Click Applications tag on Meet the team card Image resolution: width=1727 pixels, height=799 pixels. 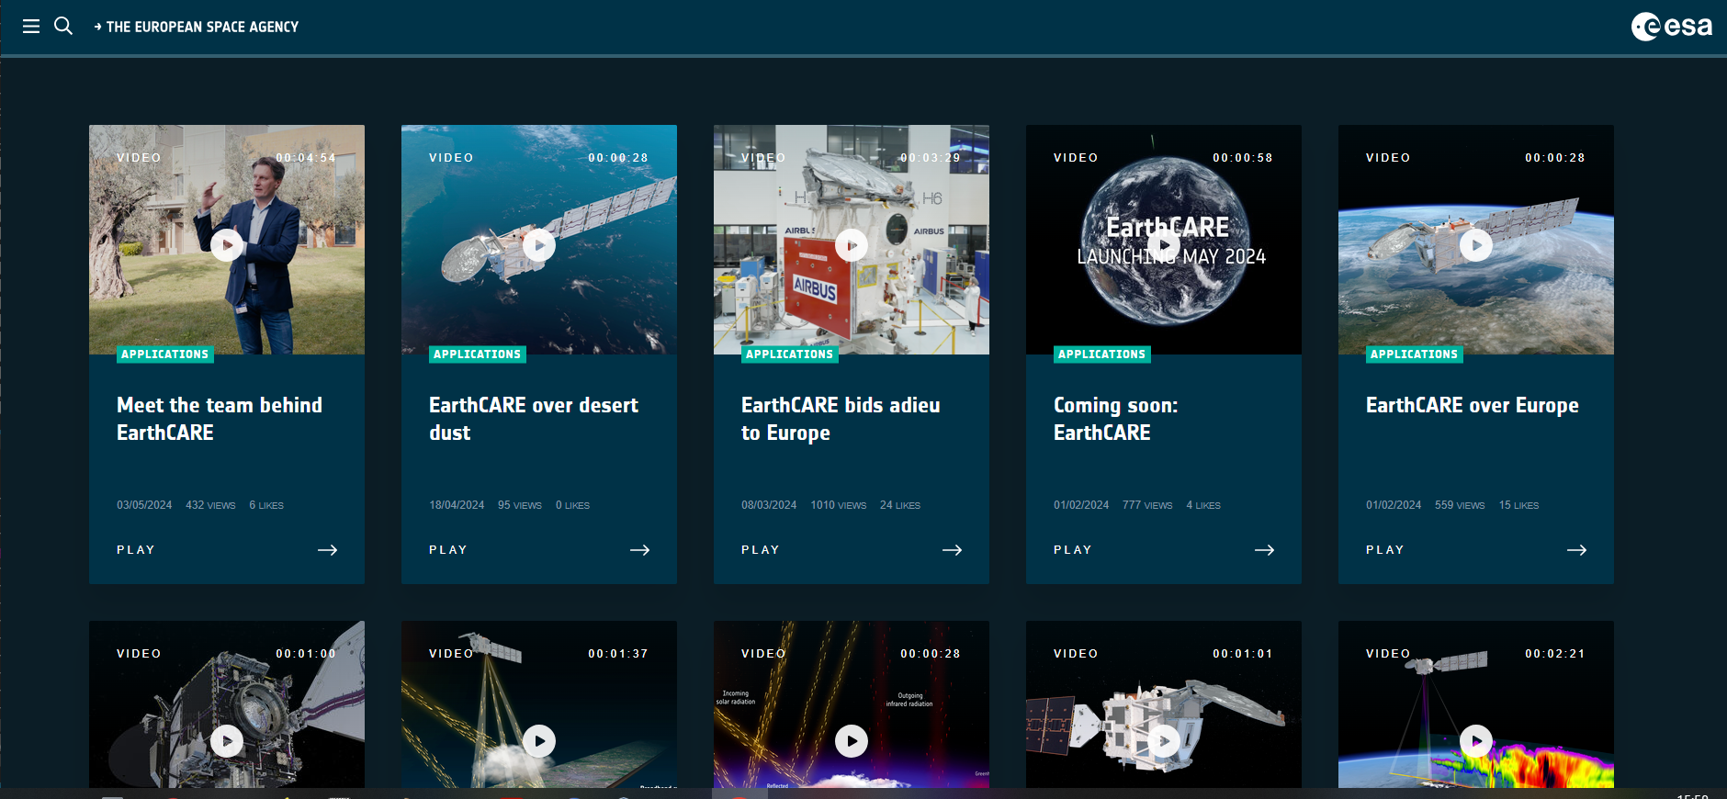pyautogui.click(x=165, y=354)
